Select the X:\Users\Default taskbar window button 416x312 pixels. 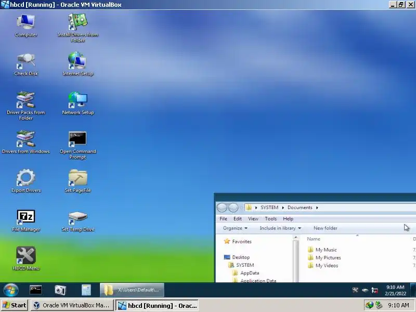pyautogui.click(x=132, y=290)
